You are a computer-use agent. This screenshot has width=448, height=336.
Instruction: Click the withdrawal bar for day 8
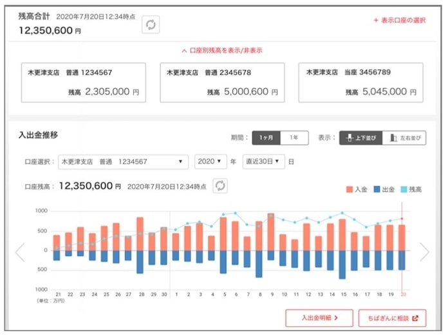259,264
